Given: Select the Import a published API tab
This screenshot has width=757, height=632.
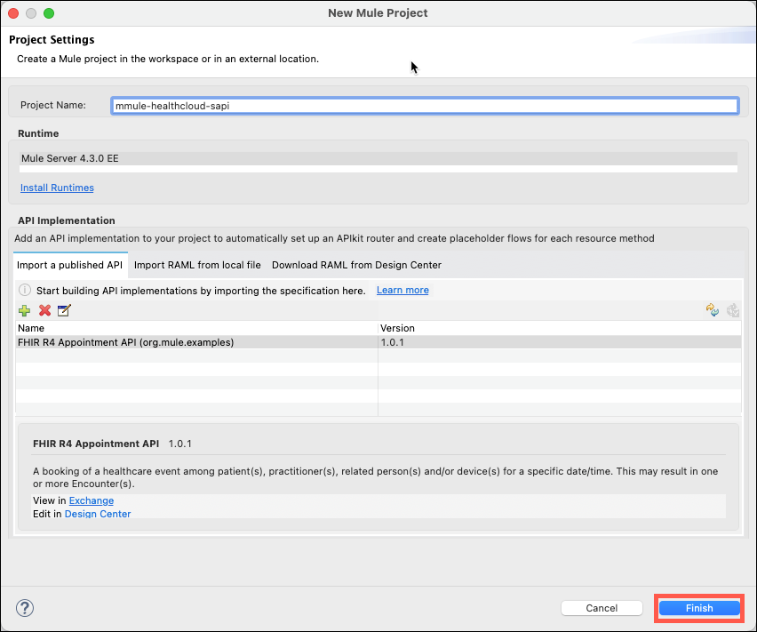Looking at the screenshot, I should pos(70,265).
